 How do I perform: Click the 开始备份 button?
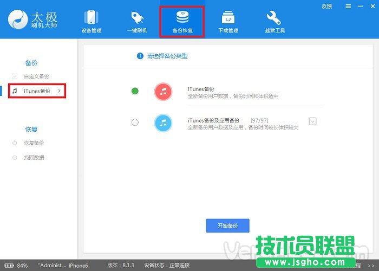click(228, 226)
